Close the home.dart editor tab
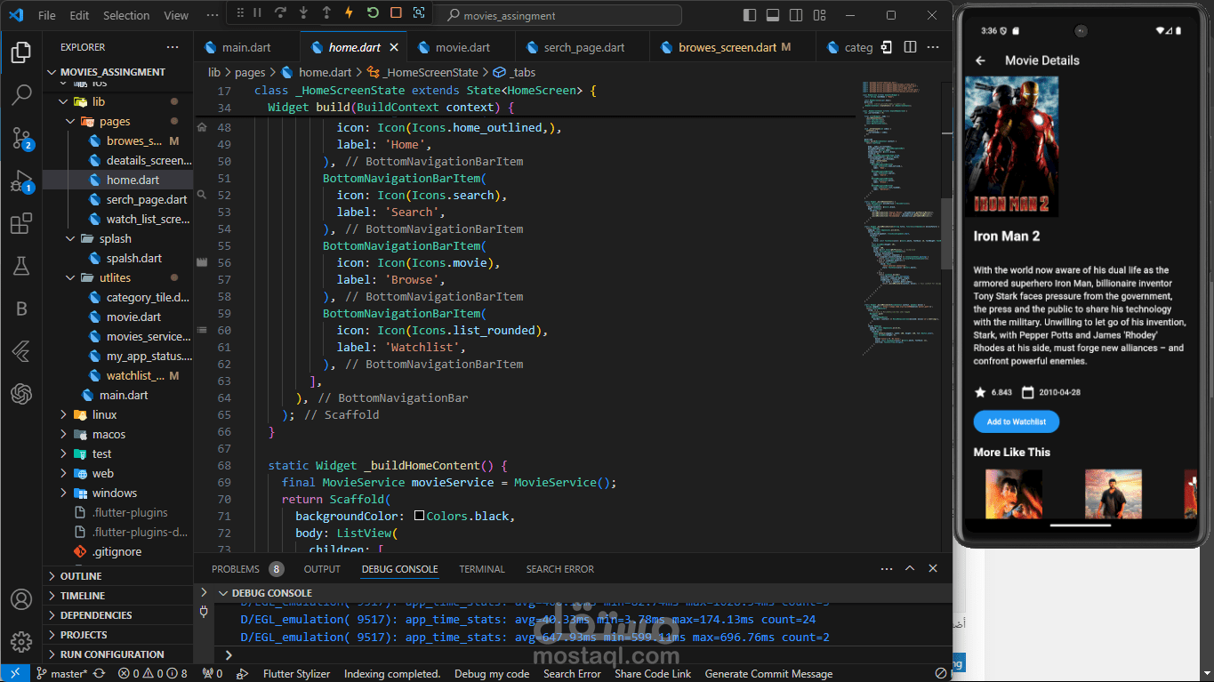 point(394,47)
